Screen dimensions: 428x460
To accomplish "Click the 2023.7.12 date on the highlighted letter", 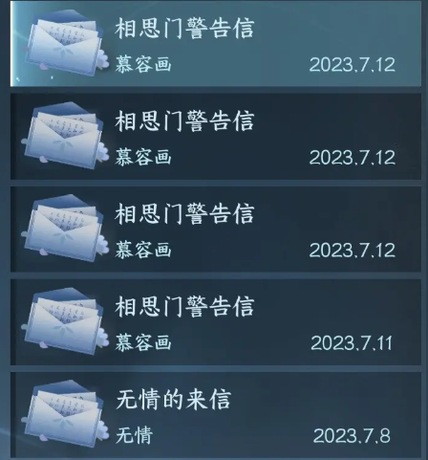I will click(x=353, y=65).
